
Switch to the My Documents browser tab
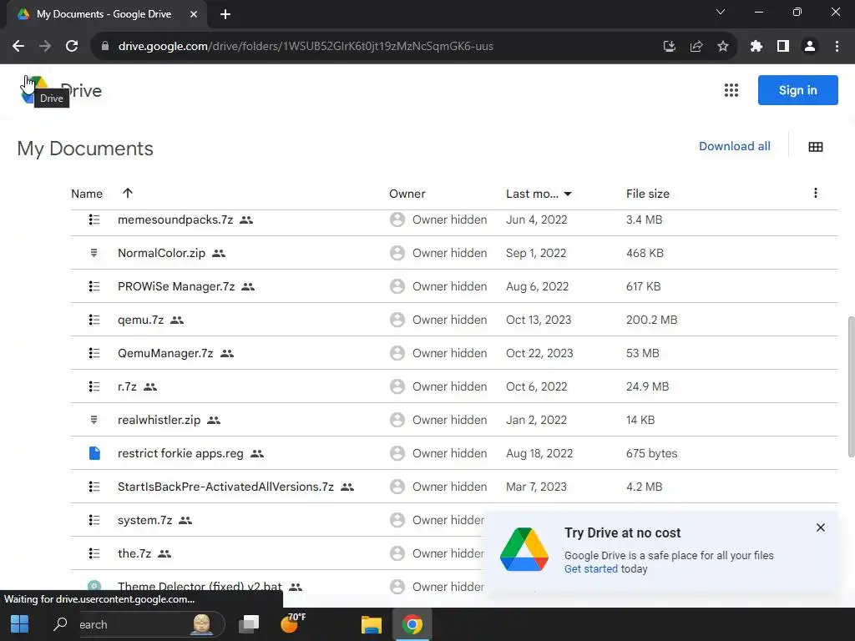(104, 14)
